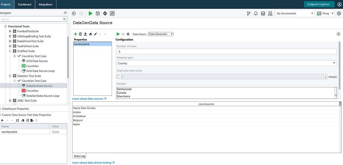Click the eraser icon above the Properties list

pos(90,34)
